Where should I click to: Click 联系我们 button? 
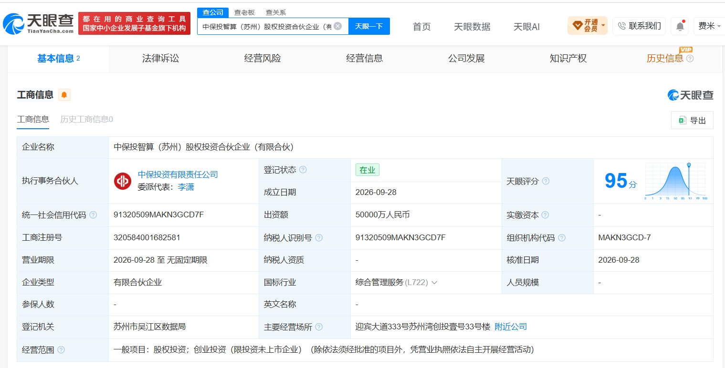(x=639, y=26)
